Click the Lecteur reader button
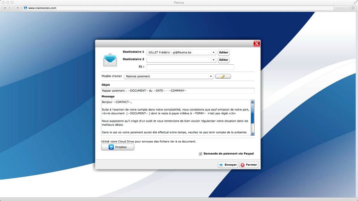Screen dimensions: 358x201 tap(340, 8)
